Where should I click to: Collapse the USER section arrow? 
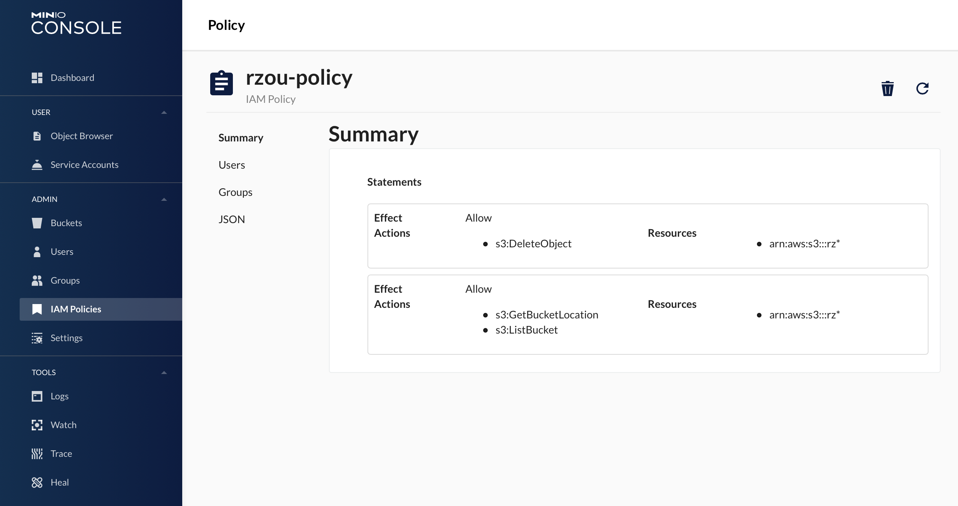pos(164,112)
